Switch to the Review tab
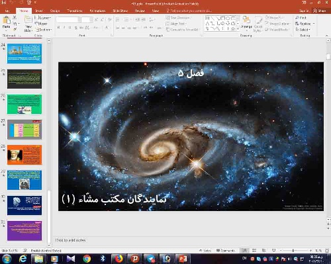 pos(140,11)
